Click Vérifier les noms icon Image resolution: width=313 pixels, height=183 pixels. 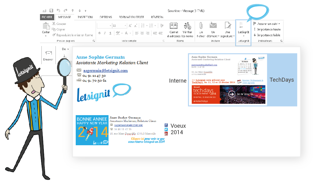[x=187, y=29]
